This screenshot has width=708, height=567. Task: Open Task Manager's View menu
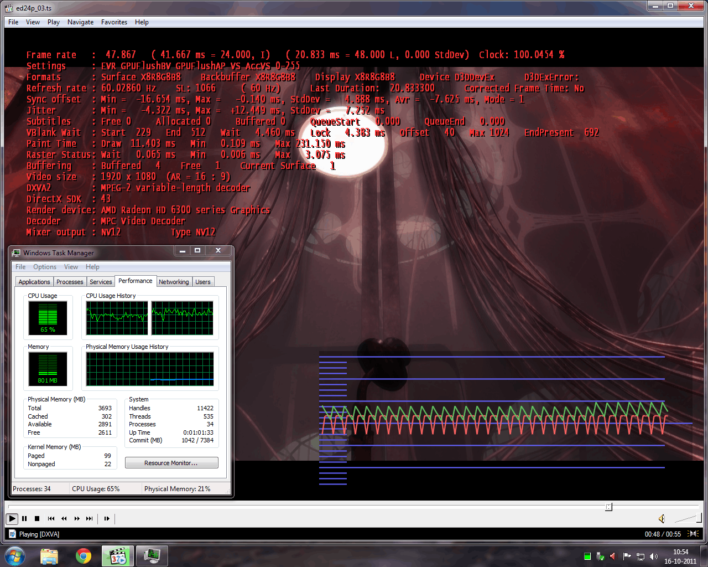click(x=71, y=267)
